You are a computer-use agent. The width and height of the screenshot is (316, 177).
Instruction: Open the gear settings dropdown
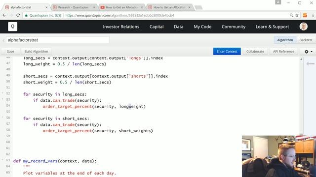click(308, 52)
